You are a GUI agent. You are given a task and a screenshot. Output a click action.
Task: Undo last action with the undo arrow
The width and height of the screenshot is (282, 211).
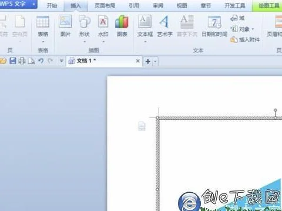[x=41, y=61]
